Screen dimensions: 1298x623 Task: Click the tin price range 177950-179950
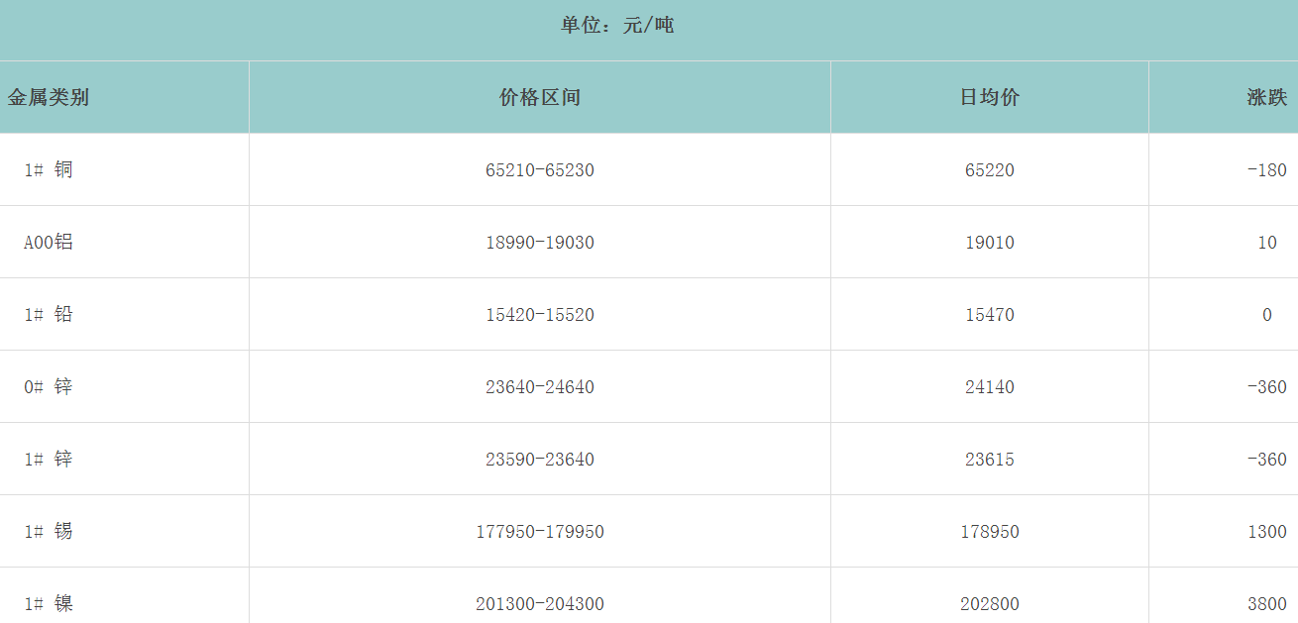(x=540, y=532)
